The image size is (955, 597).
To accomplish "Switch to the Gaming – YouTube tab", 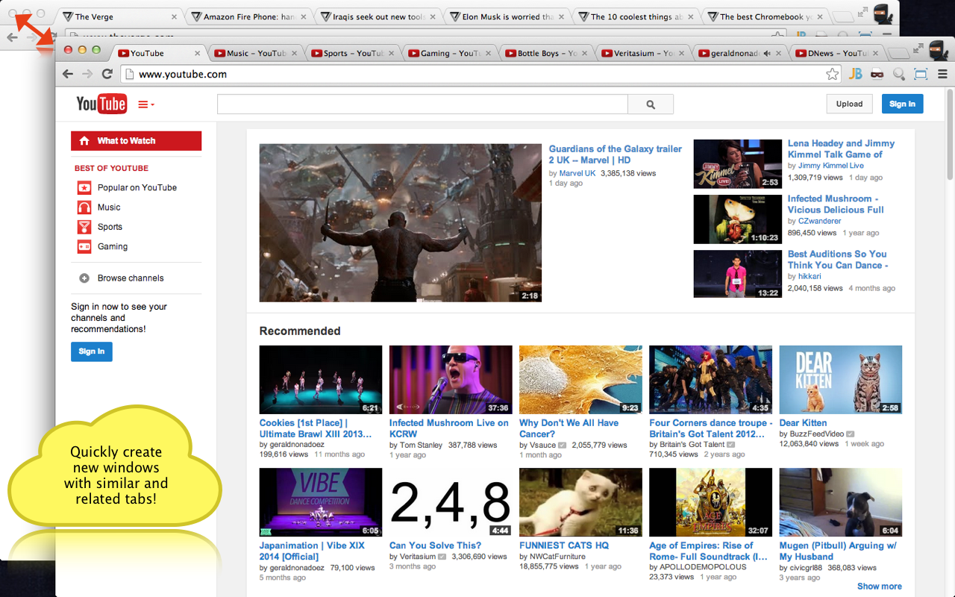I will [448, 53].
